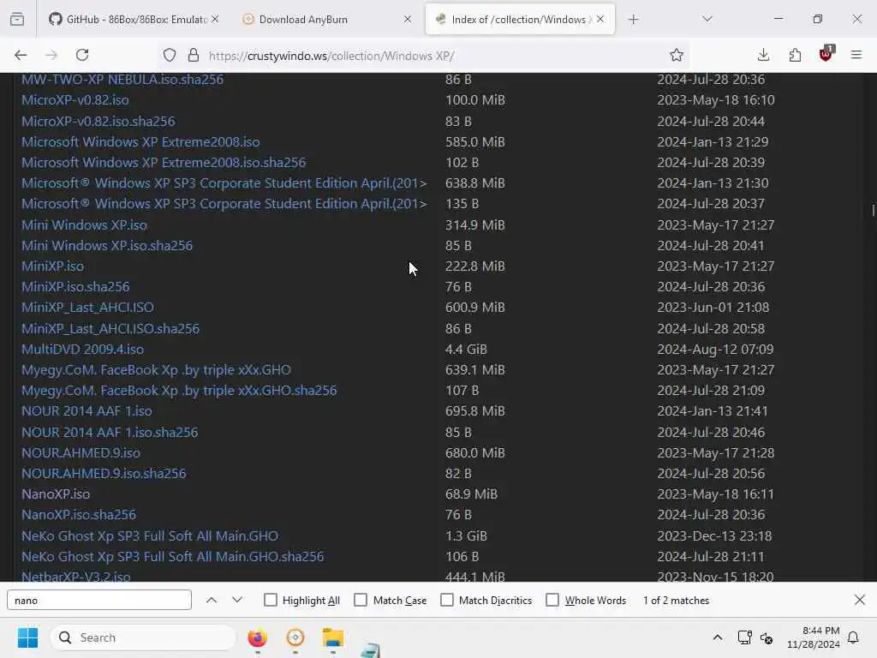Find next match arrow
Screen dimensions: 877x658
pyautogui.click(x=237, y=600)
